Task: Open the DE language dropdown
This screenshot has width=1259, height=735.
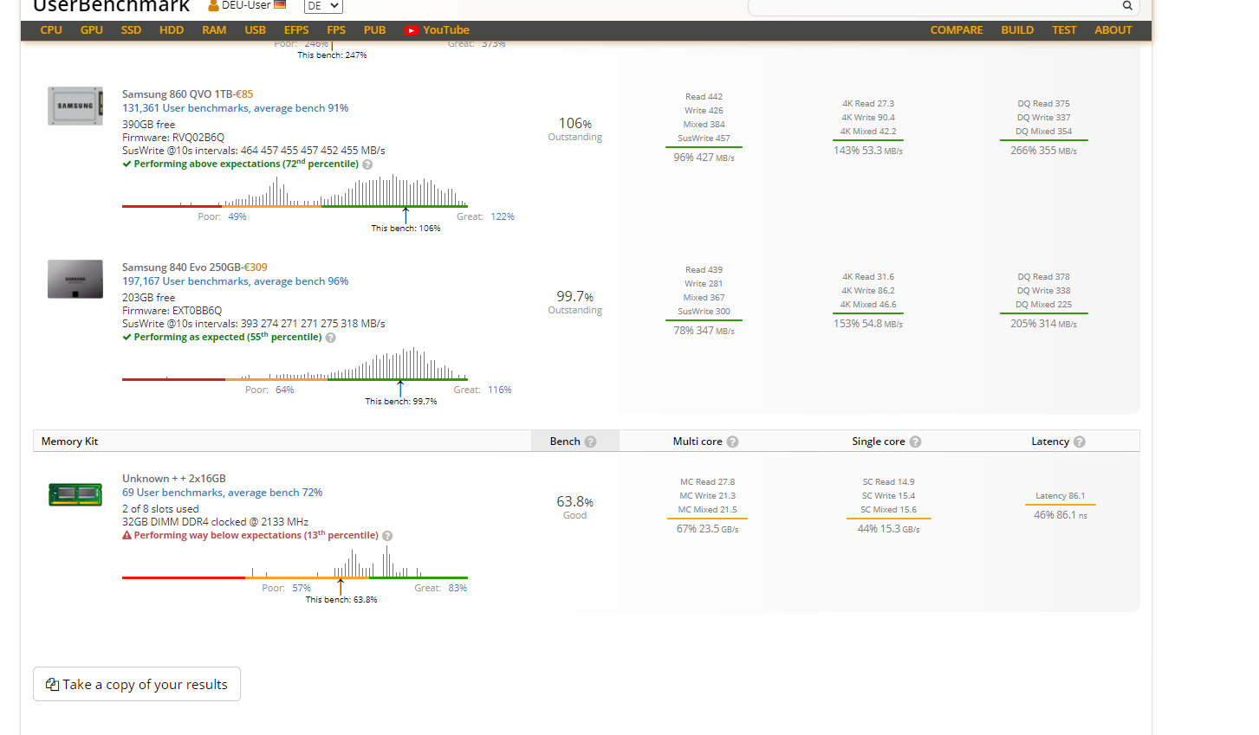Action: pos(323,6)
